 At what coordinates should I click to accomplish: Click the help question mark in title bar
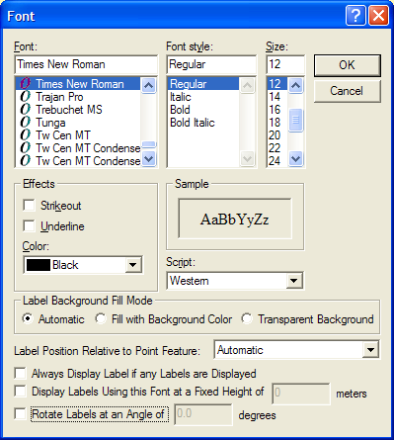[x=355, y=15]
